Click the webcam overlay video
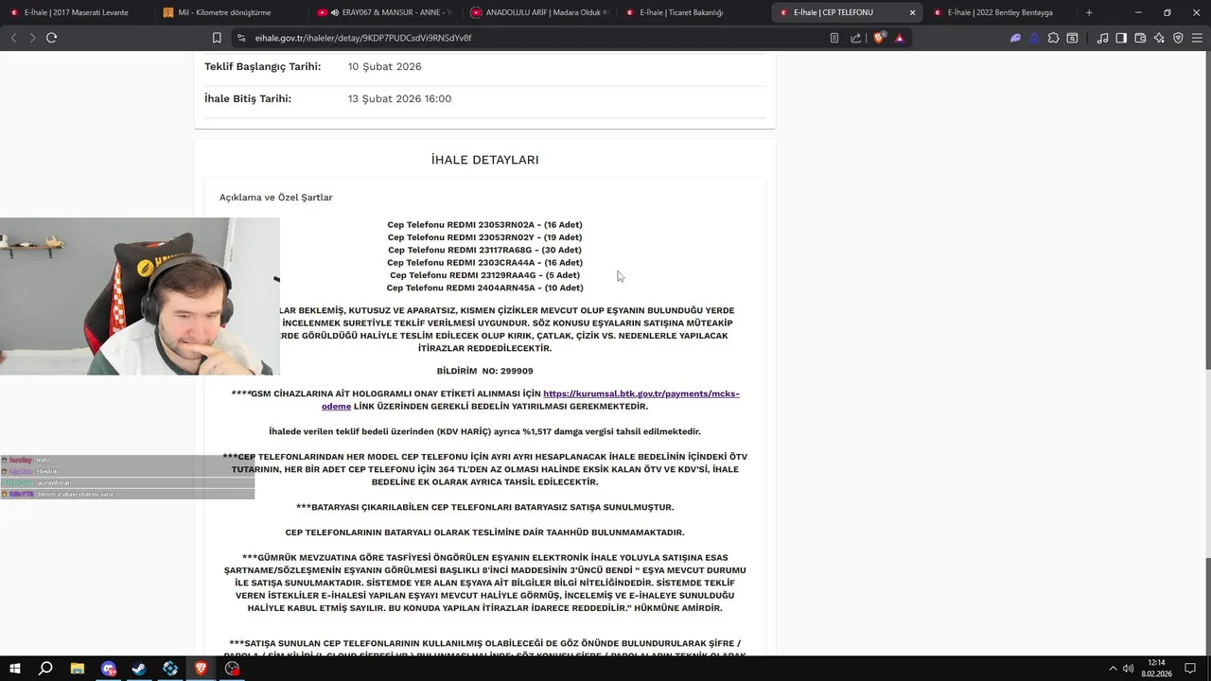The height and width of the screenshot is (681, 1211). (140, 296)
